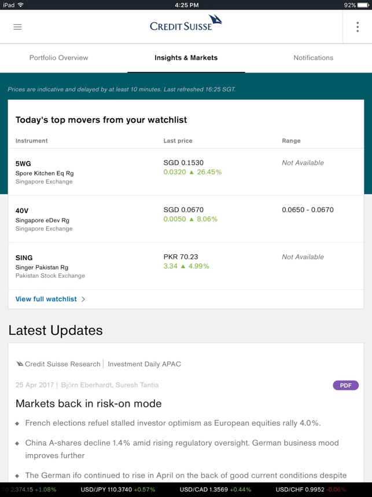Tap Not Available range for SING

303,257
